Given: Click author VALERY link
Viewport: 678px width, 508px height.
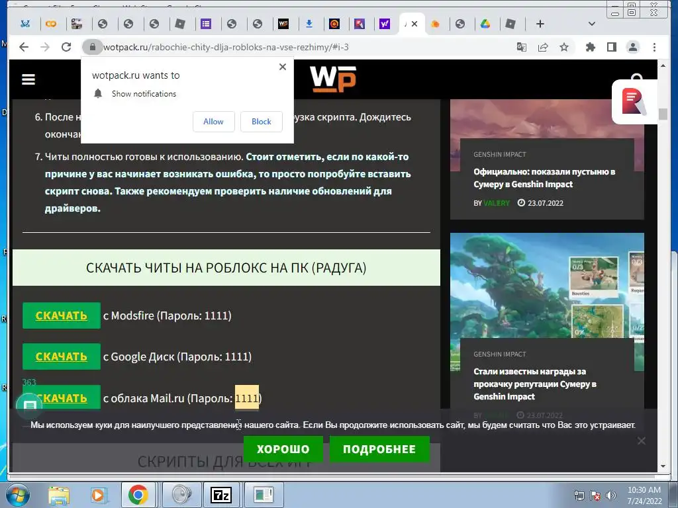Looking at the screenshot, I should 497,203.
